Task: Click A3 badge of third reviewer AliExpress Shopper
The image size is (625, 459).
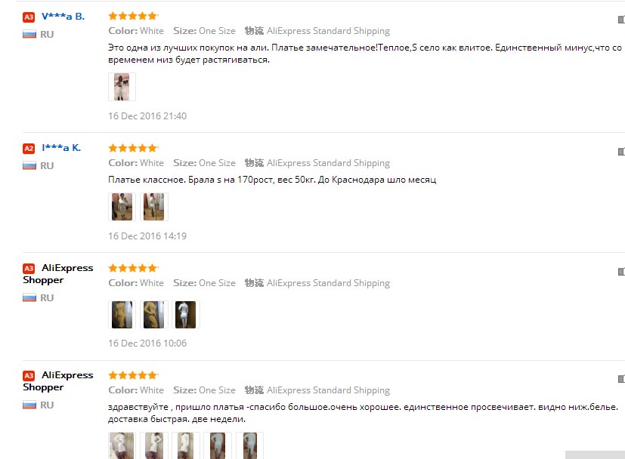Action: coord(29,269)
